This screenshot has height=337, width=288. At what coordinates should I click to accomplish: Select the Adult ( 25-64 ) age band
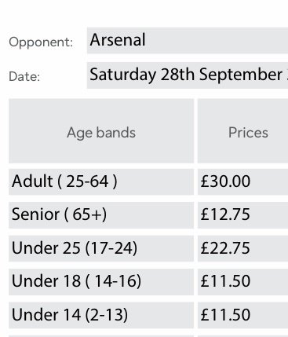click(101, 182)
